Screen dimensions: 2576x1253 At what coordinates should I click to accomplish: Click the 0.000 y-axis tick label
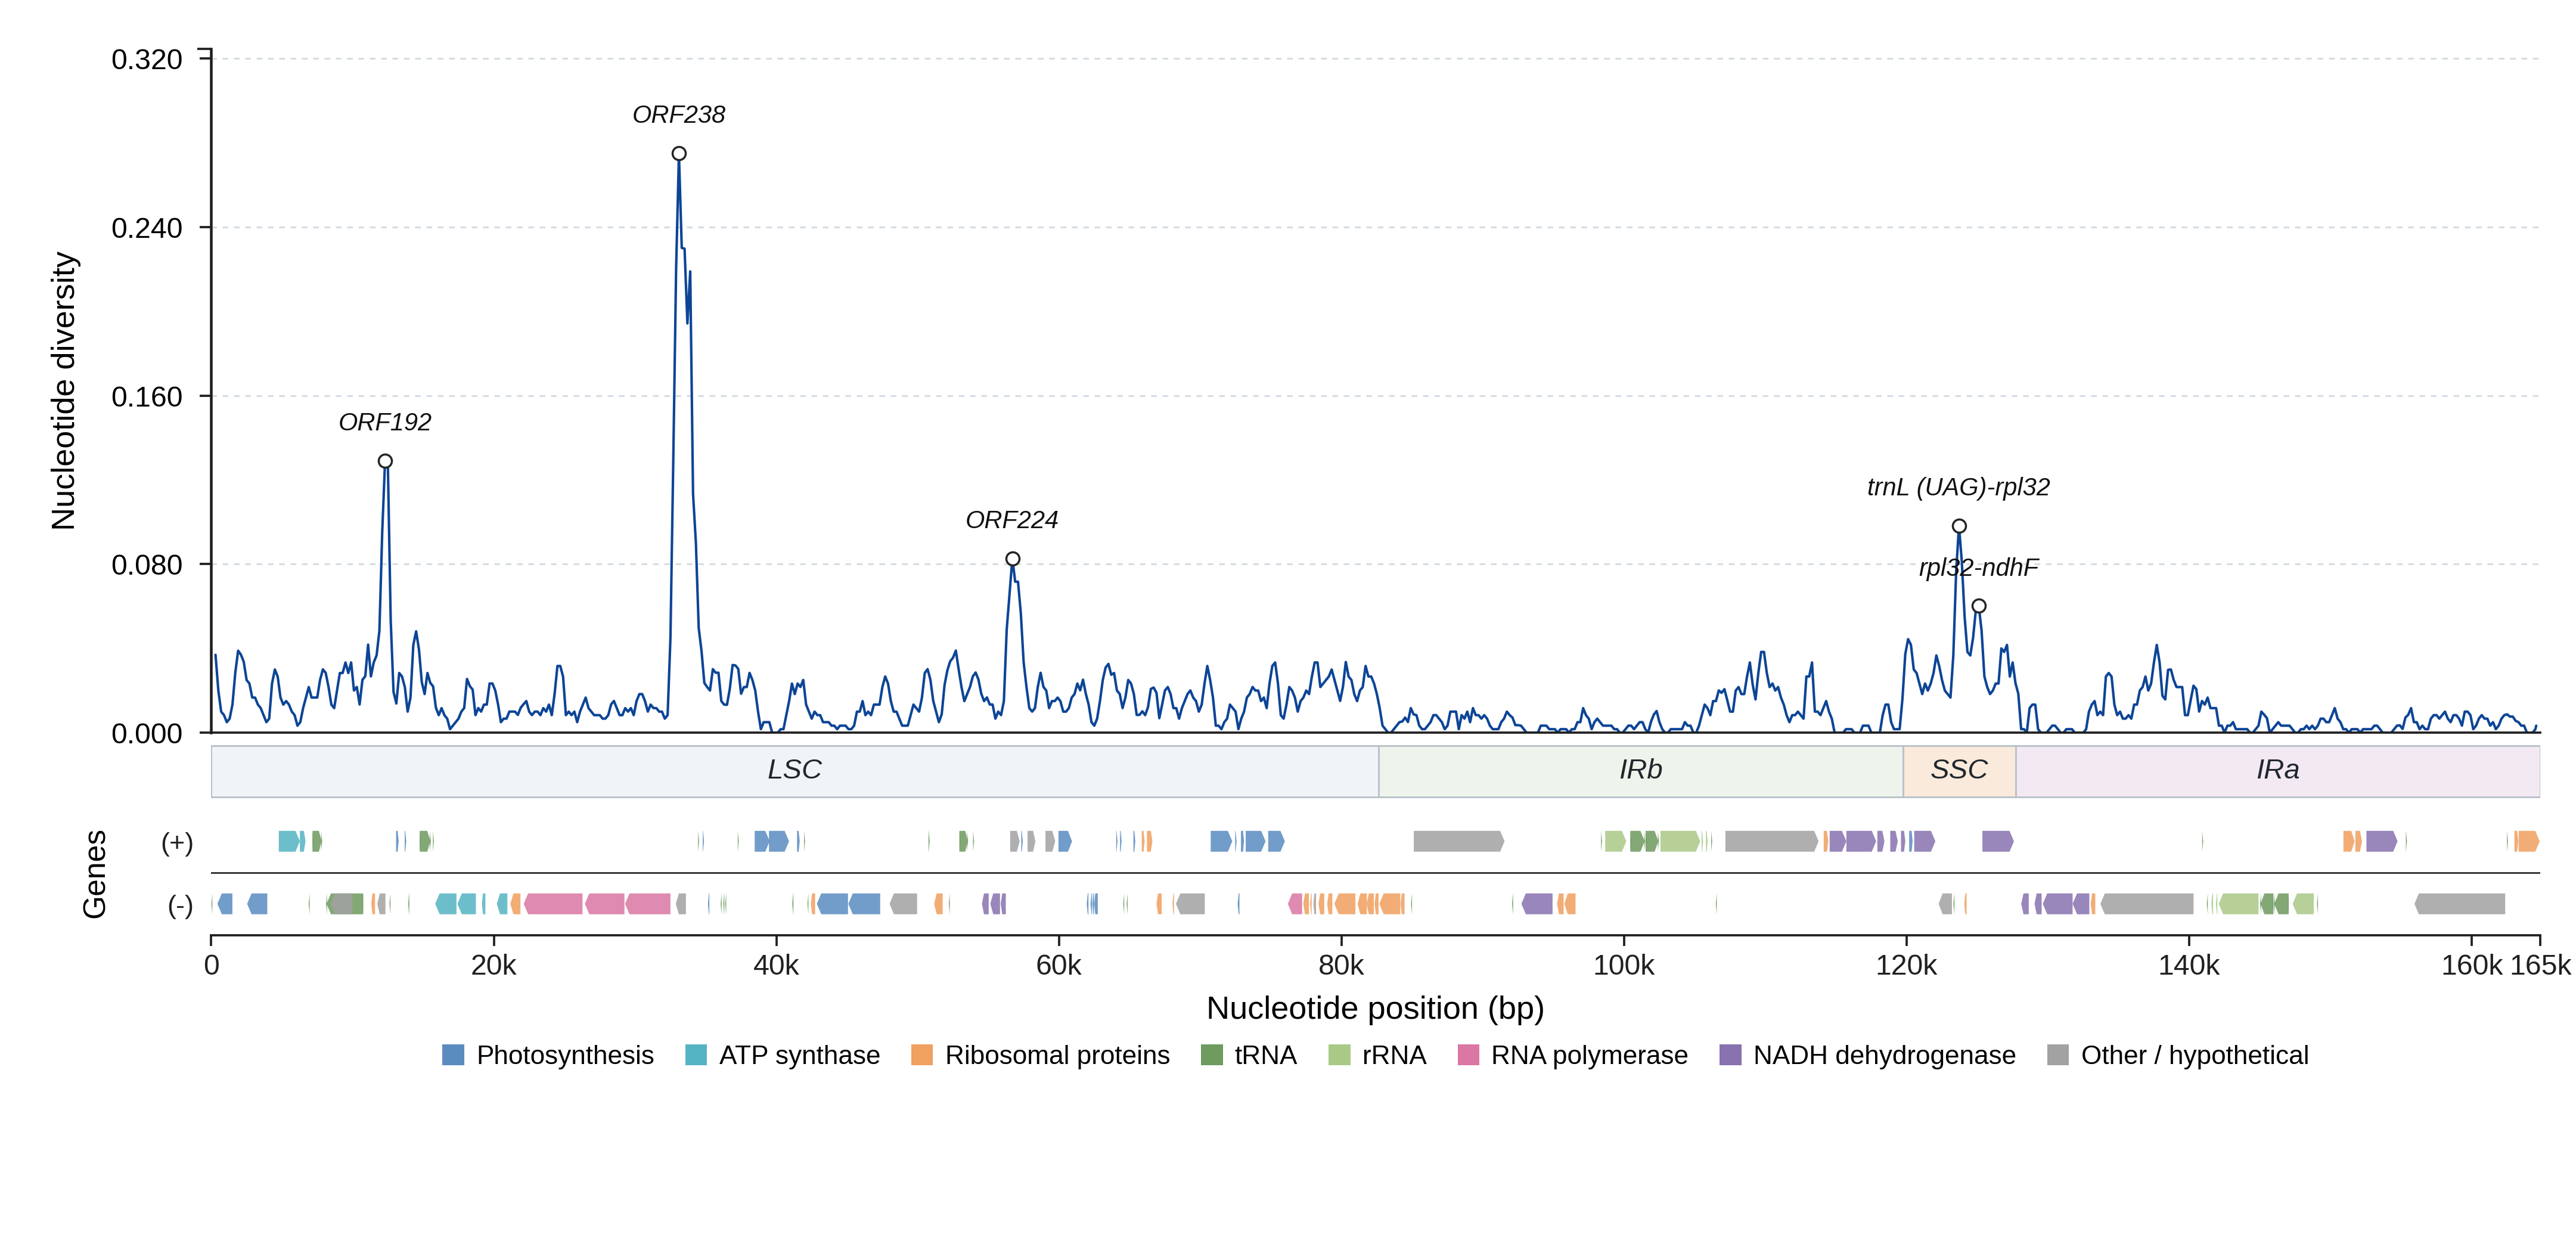[x=147, y=734]
